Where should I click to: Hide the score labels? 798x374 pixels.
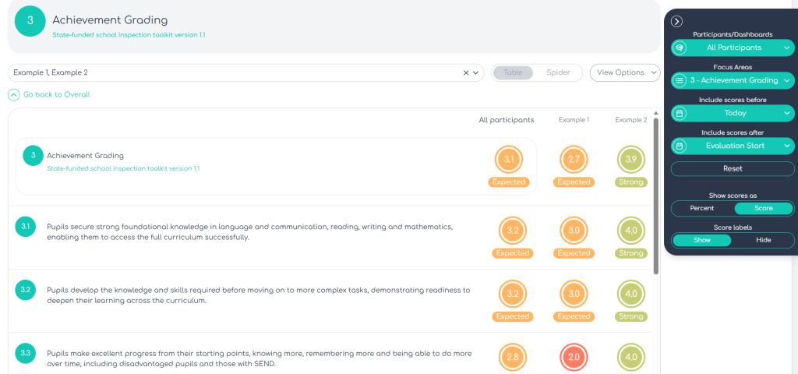pyautogui.click(x=763, y=240)
